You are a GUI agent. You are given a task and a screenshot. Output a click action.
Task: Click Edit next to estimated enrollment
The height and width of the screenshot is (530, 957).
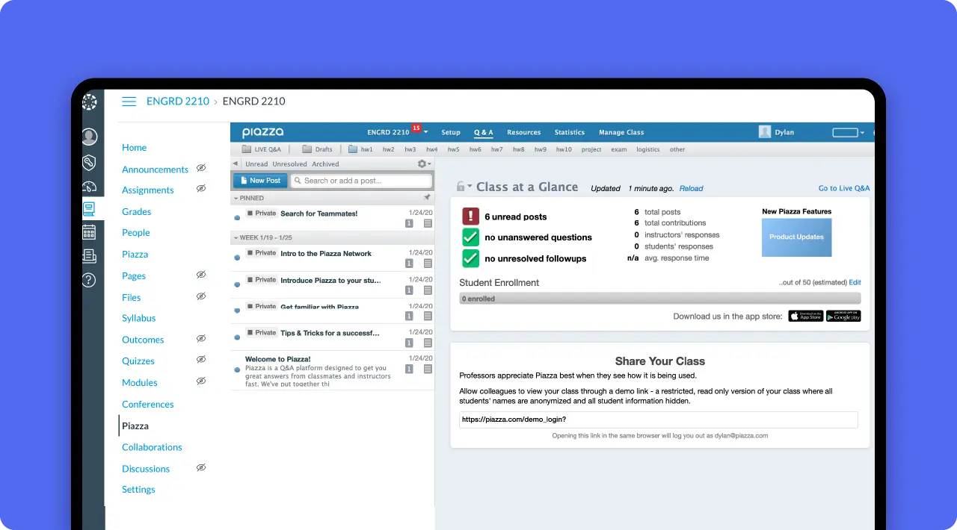point(855,283)
